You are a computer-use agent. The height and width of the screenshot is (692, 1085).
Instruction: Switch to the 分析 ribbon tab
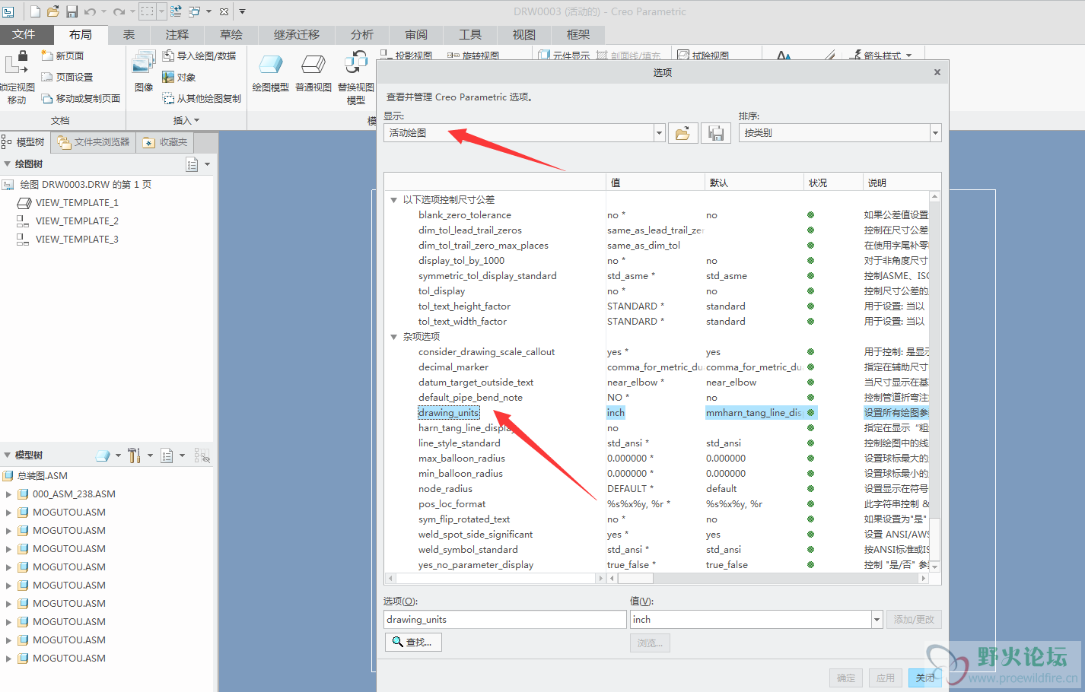[x=362, y=34]
